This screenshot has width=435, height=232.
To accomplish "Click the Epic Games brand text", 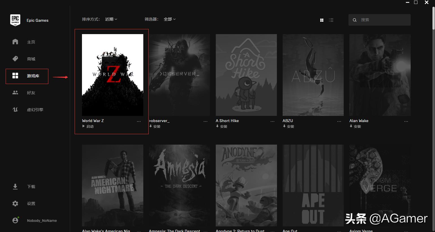I will (38, 20).
